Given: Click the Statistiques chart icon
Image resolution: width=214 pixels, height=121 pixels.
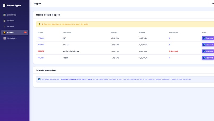Looking at the screenshot, I should [5, 38].
